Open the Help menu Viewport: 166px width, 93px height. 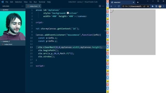(49, 2)
